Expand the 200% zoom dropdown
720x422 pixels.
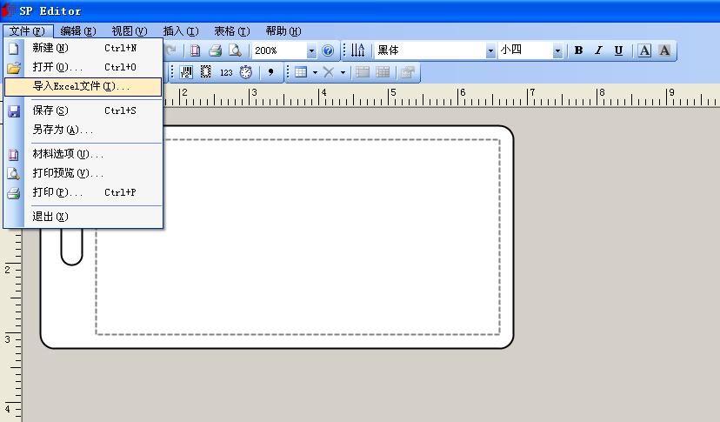click(311, 50)
